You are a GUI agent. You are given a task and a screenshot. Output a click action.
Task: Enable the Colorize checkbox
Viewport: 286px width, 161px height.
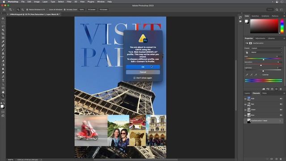(261, 75)
